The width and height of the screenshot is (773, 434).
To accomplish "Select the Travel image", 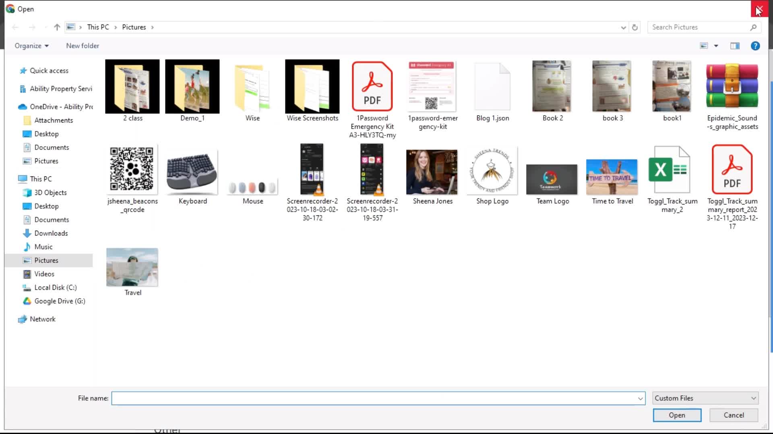I will tap(132, 272).
